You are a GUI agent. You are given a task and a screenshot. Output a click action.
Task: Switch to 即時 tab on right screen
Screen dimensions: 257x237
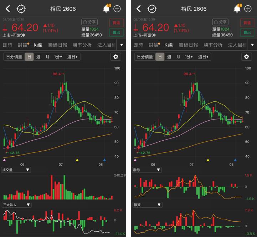click(x=138, y=45)
